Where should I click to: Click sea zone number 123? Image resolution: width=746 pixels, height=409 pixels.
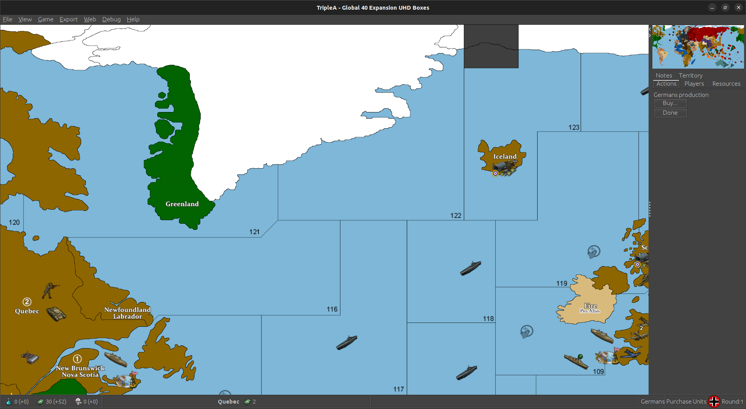574,128
